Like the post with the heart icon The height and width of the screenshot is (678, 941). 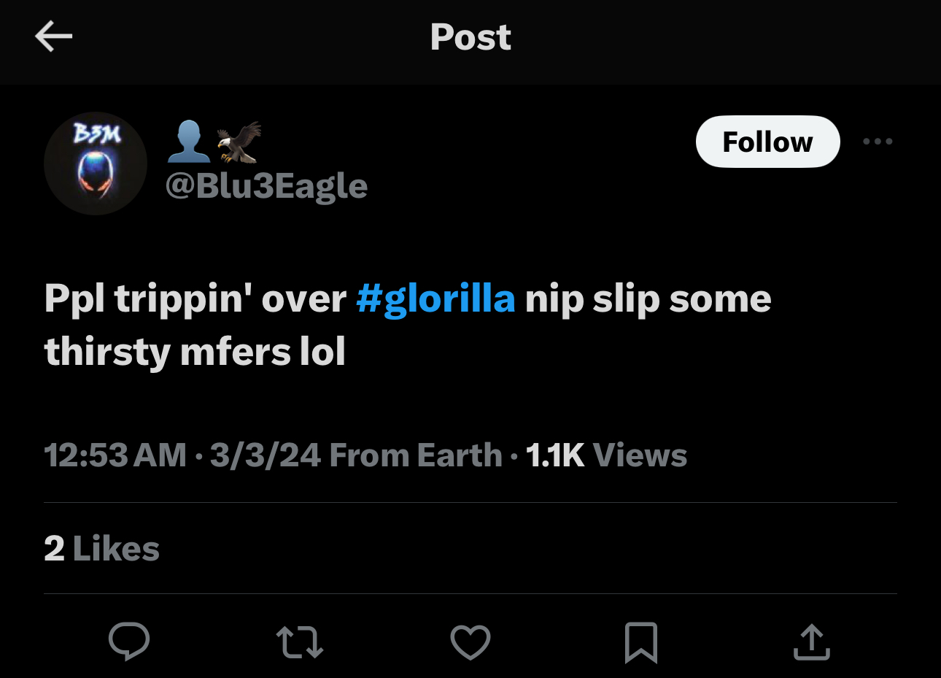point(471,642)
